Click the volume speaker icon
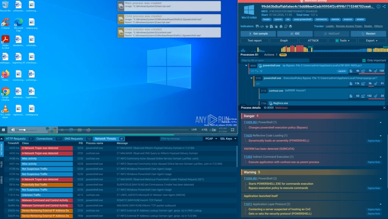388x219 pixels. coord(13,130)
